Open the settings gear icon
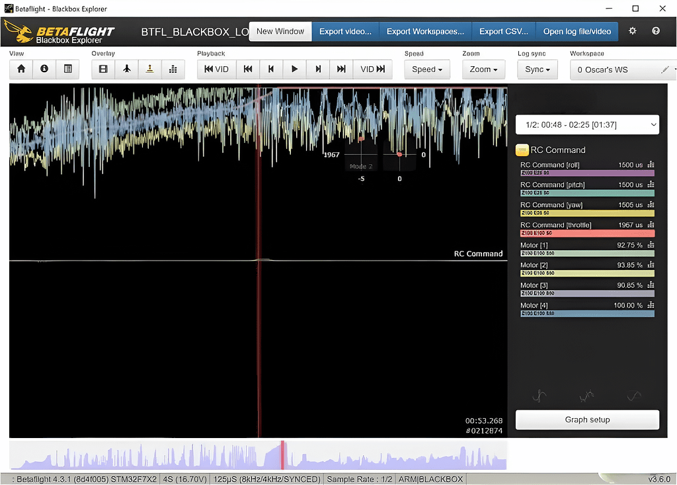 point(633,30)
